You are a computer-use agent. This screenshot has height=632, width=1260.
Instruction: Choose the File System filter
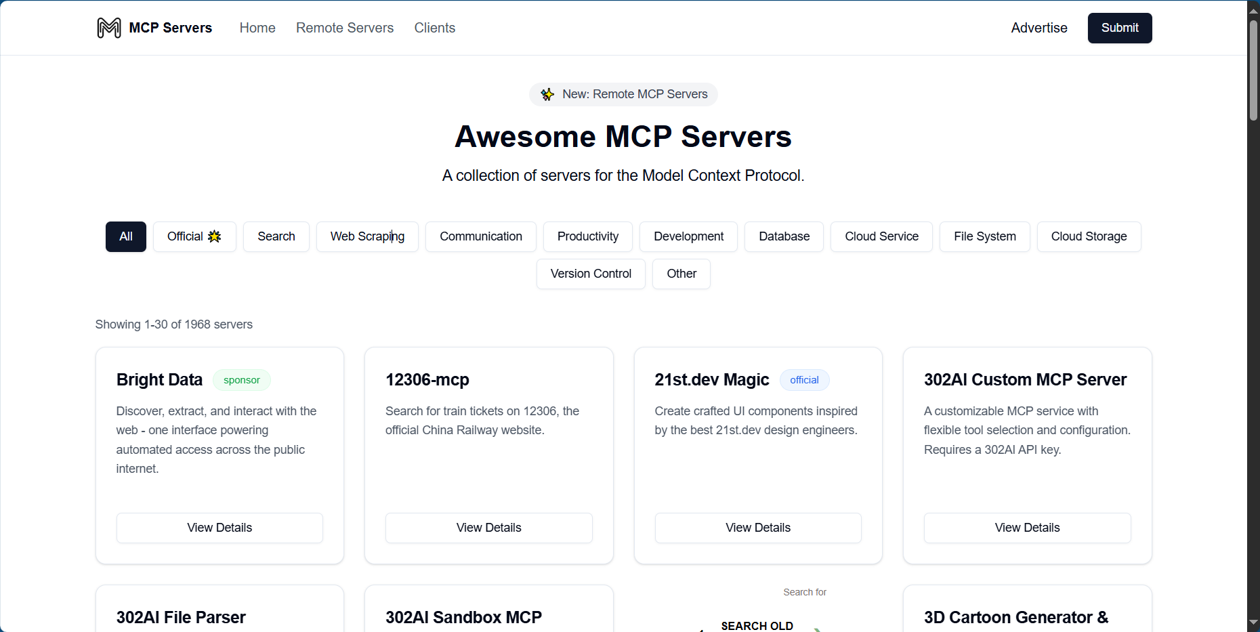point(985,236)
